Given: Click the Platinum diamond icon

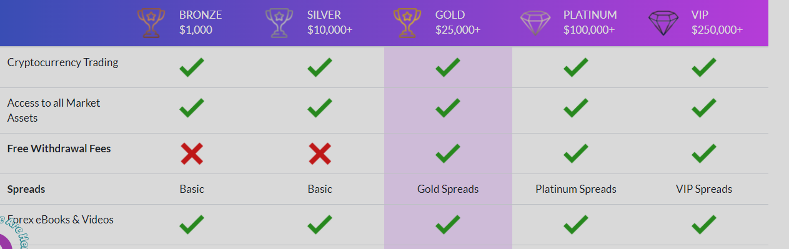Looking at the screenshot, I should coord(536,23).
